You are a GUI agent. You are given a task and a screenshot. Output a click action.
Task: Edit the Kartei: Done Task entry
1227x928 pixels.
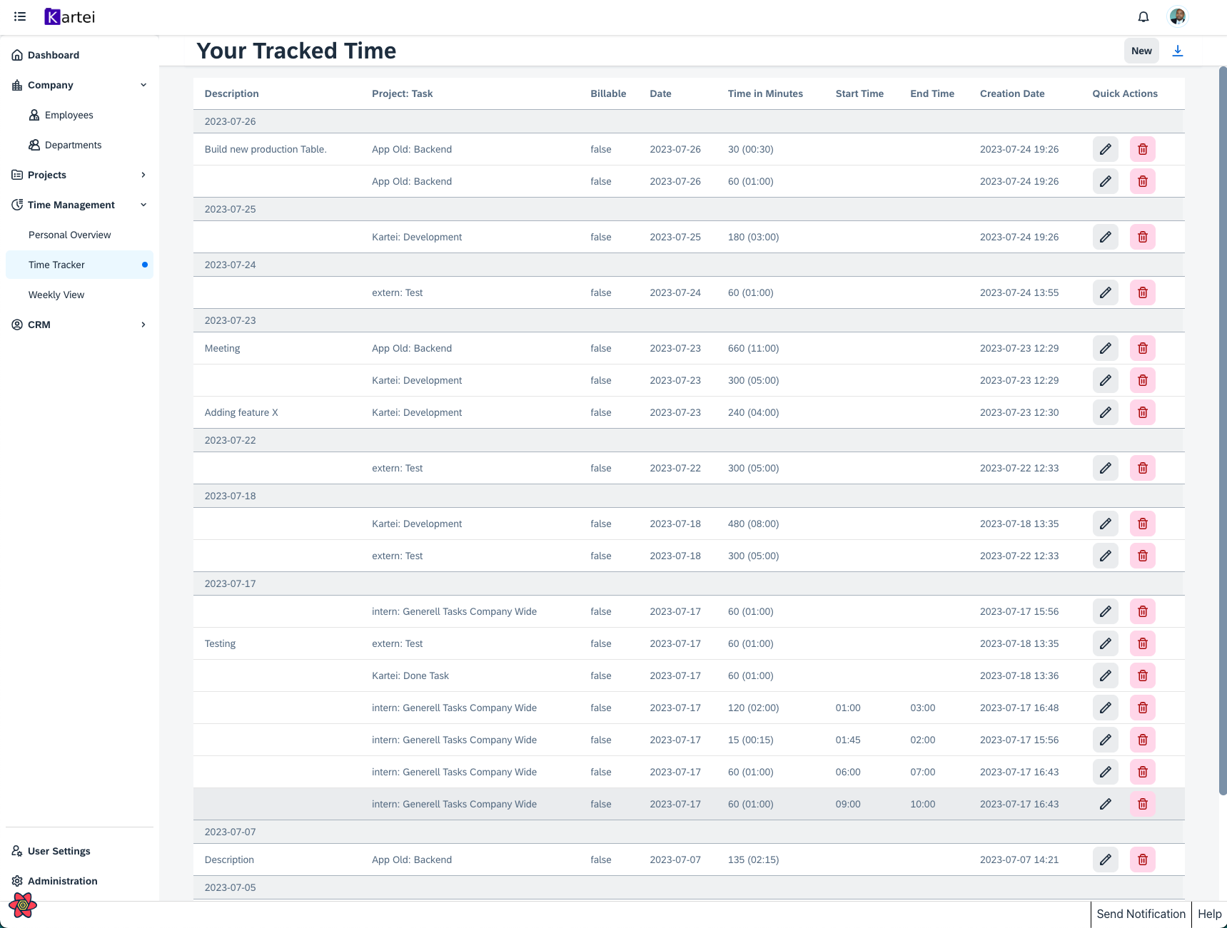[x=1105, y=675]
